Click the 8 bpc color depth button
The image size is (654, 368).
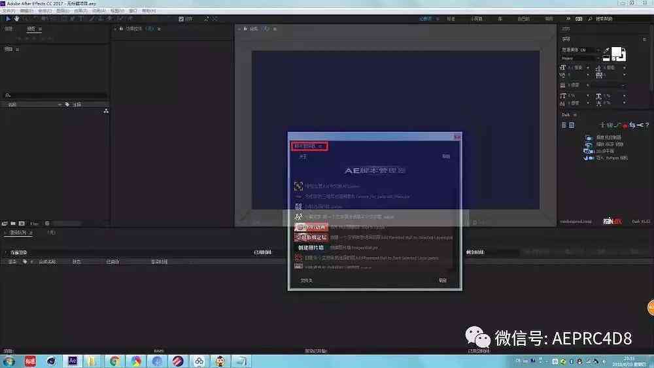pos(34,224)
